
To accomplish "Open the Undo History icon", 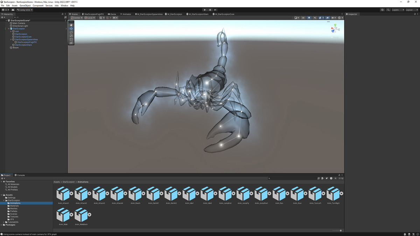I will point(383,10).
